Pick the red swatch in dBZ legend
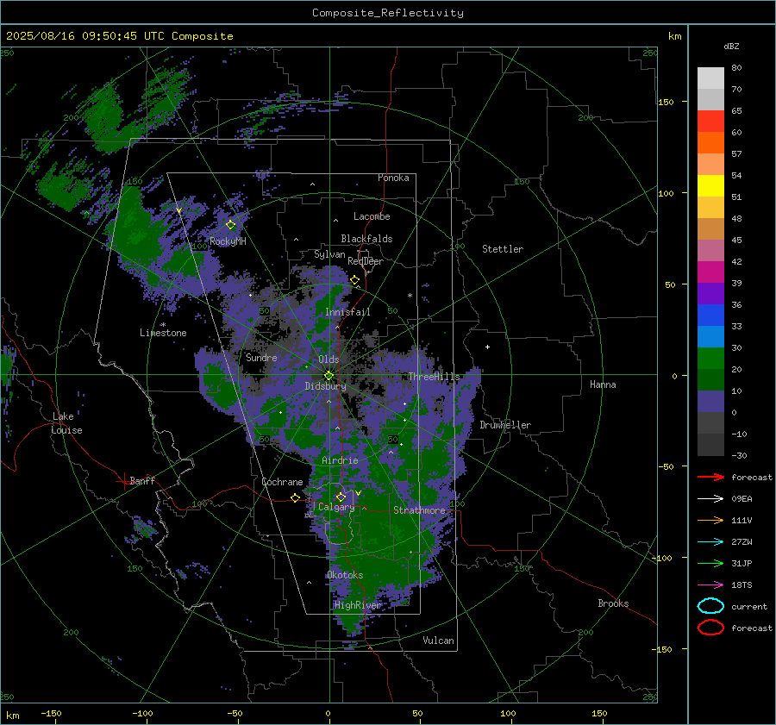Viewport: 776px width, 725px height. coord(710,122)
